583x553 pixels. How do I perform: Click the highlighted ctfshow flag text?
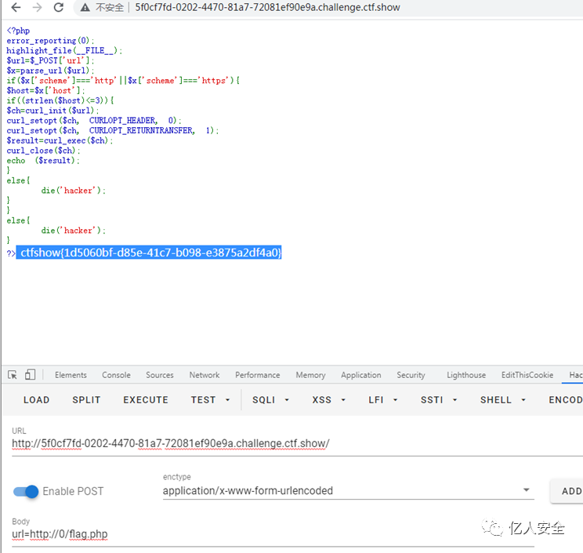pos(150,253)
